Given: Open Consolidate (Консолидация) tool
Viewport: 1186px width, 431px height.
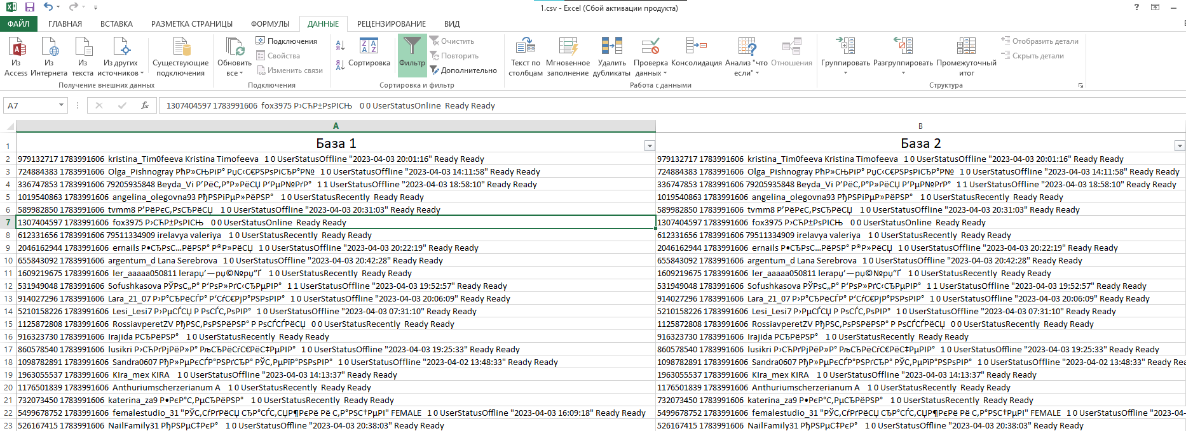Looking at the screenshot, I should click(x=696, y=48).
